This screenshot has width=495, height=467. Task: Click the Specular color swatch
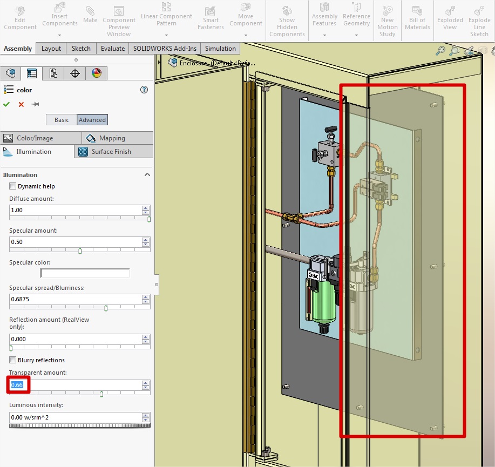85,273
